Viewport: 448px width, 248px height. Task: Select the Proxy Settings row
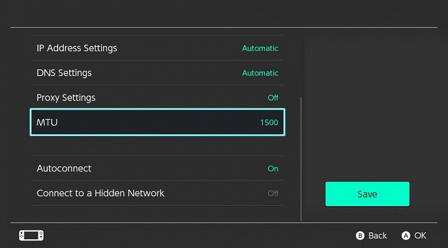158,98
